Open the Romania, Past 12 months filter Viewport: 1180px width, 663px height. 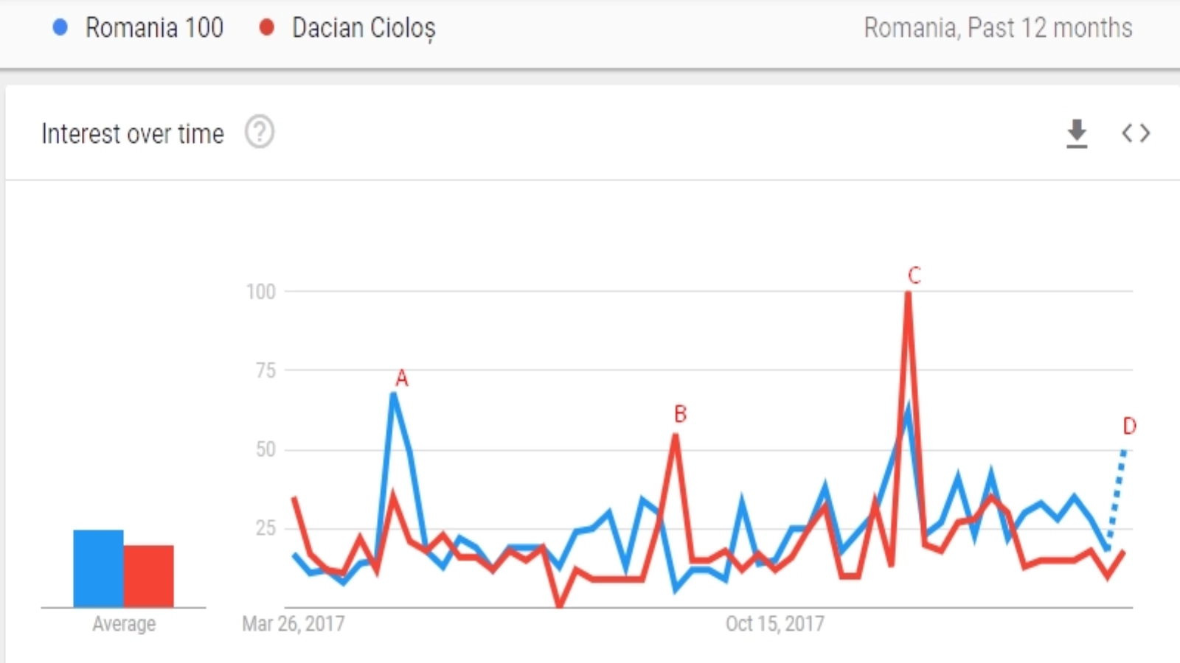[998, 28]
